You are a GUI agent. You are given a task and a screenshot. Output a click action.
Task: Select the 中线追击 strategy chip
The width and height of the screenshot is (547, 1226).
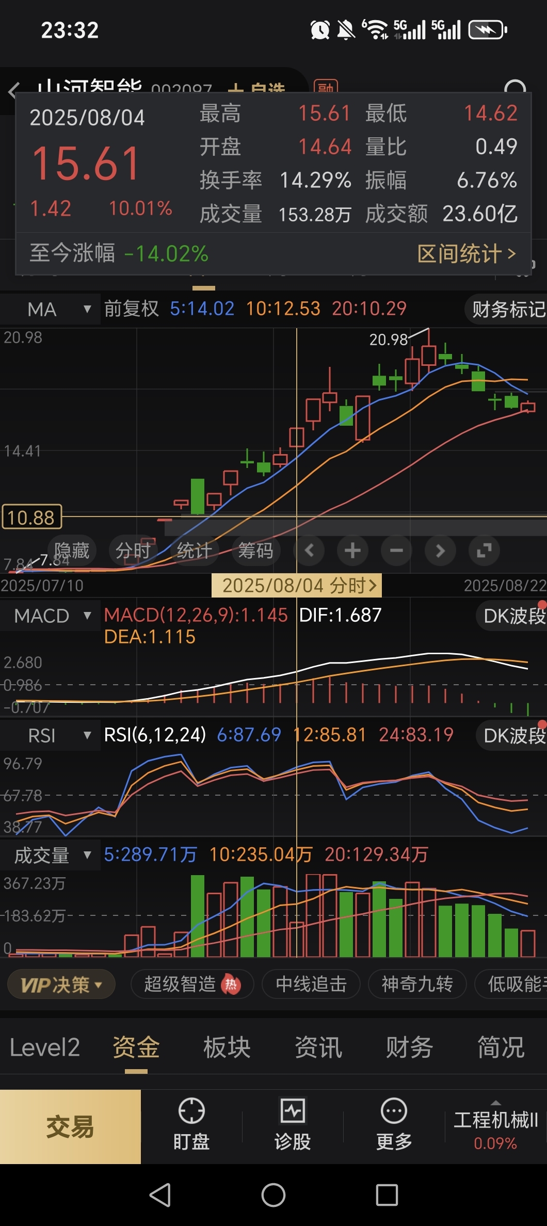click(311, 985)
